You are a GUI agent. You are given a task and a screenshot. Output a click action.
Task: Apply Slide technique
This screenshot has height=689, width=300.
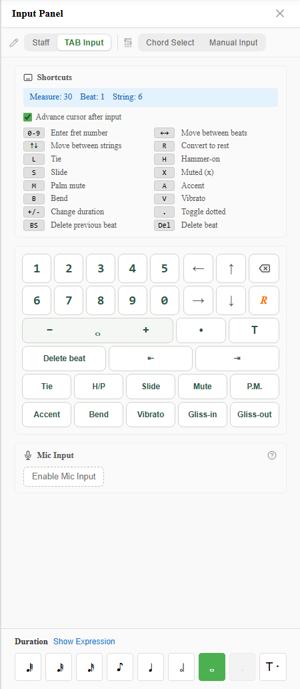pos(151,387)
